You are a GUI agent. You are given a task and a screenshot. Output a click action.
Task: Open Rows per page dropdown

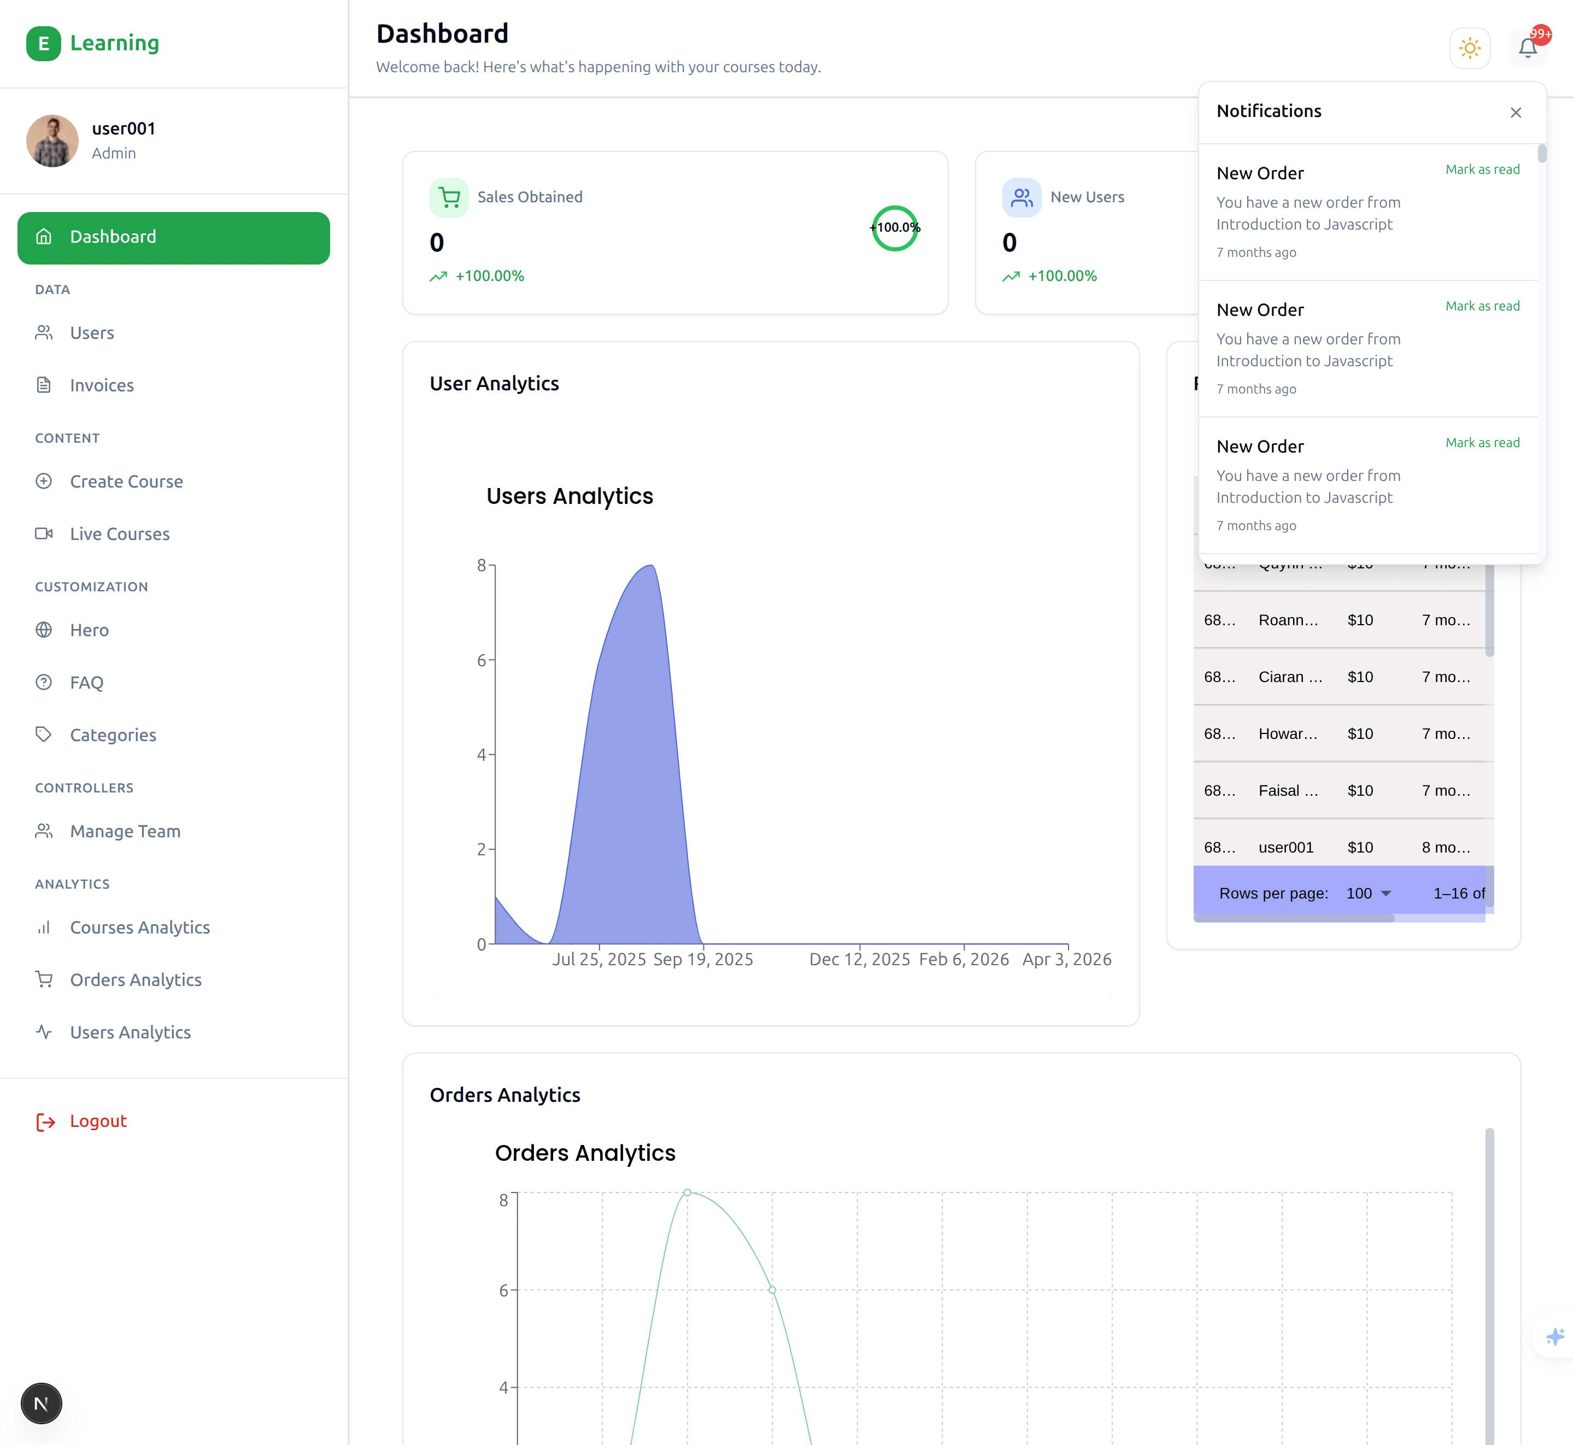[x=1369, y=893]
